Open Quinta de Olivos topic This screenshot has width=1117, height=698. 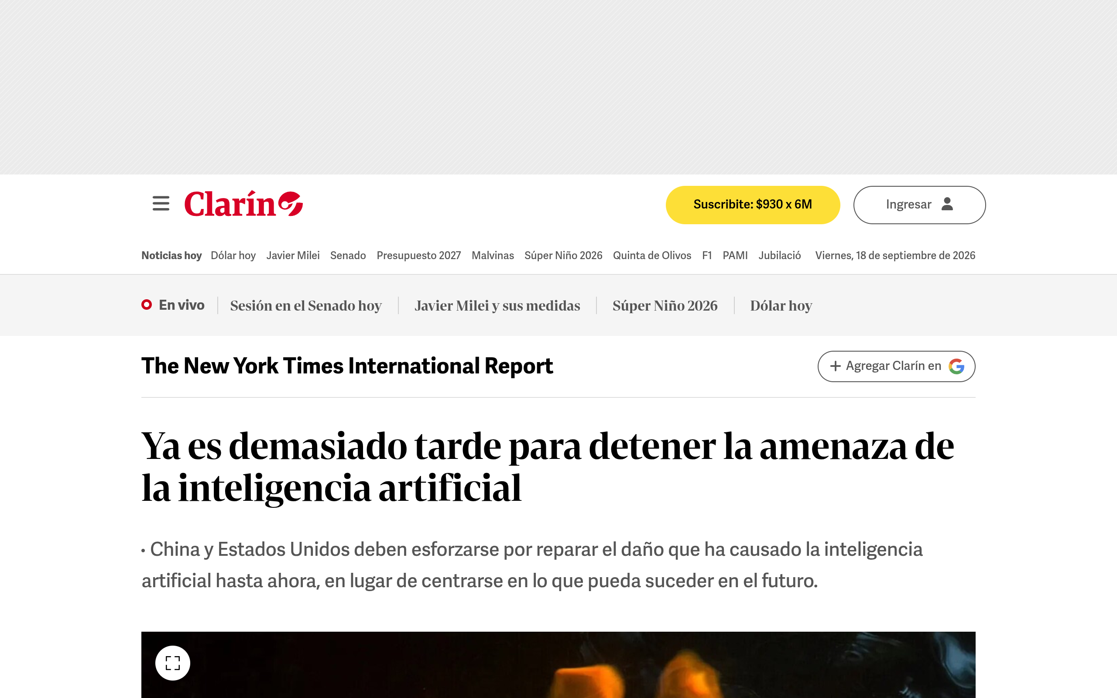click(x=652, y=256)
